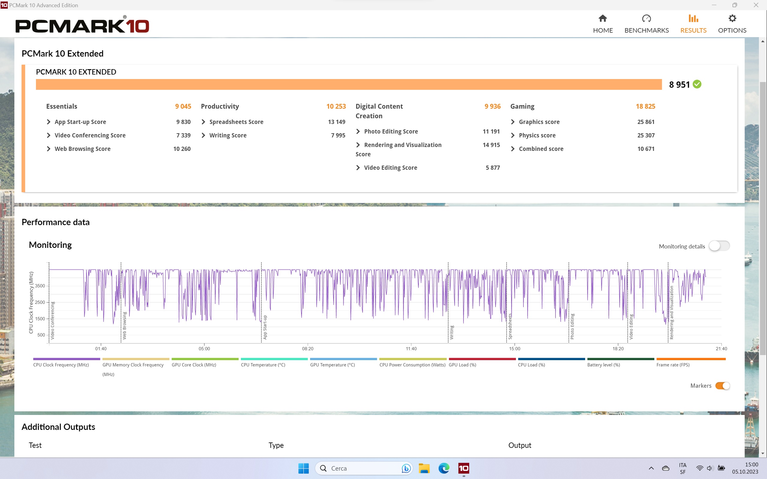The image size is (767, 479).
Task: Select CPU Temperature legend item
Action: (274, 363)
